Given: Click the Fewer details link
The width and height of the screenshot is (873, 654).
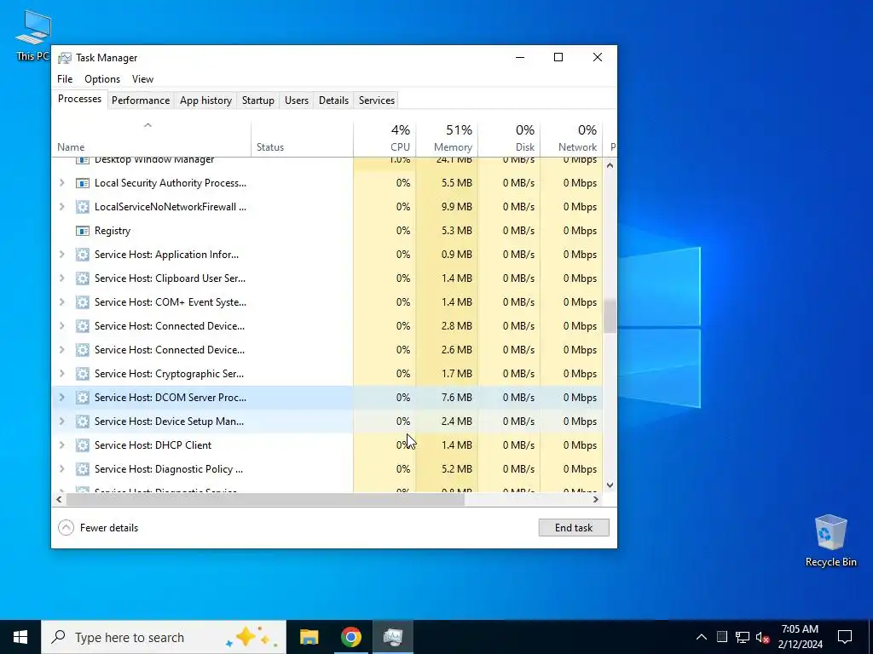Looking at the screenshot, I should (x=108, y=528).
